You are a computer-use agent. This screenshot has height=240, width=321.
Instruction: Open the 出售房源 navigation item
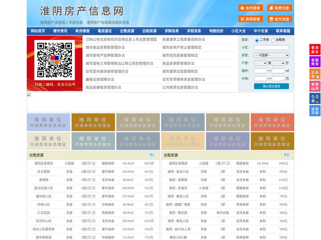point(127,31)
